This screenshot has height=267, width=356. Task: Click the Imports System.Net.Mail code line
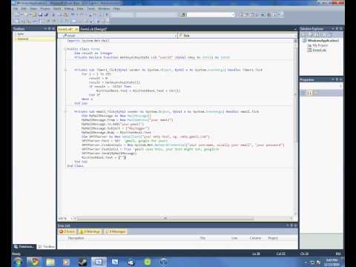pos(88,41)
